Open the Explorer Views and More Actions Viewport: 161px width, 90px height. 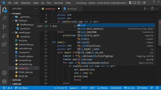tap(35, 8)
